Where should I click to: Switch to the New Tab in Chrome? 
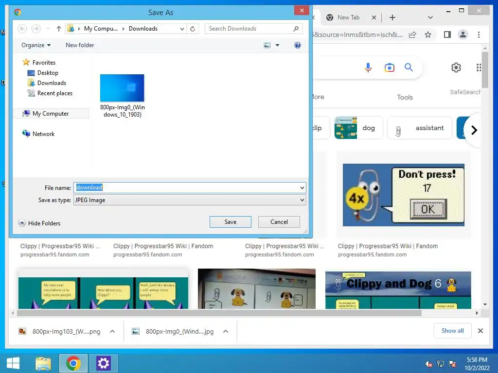pos(348,17)
